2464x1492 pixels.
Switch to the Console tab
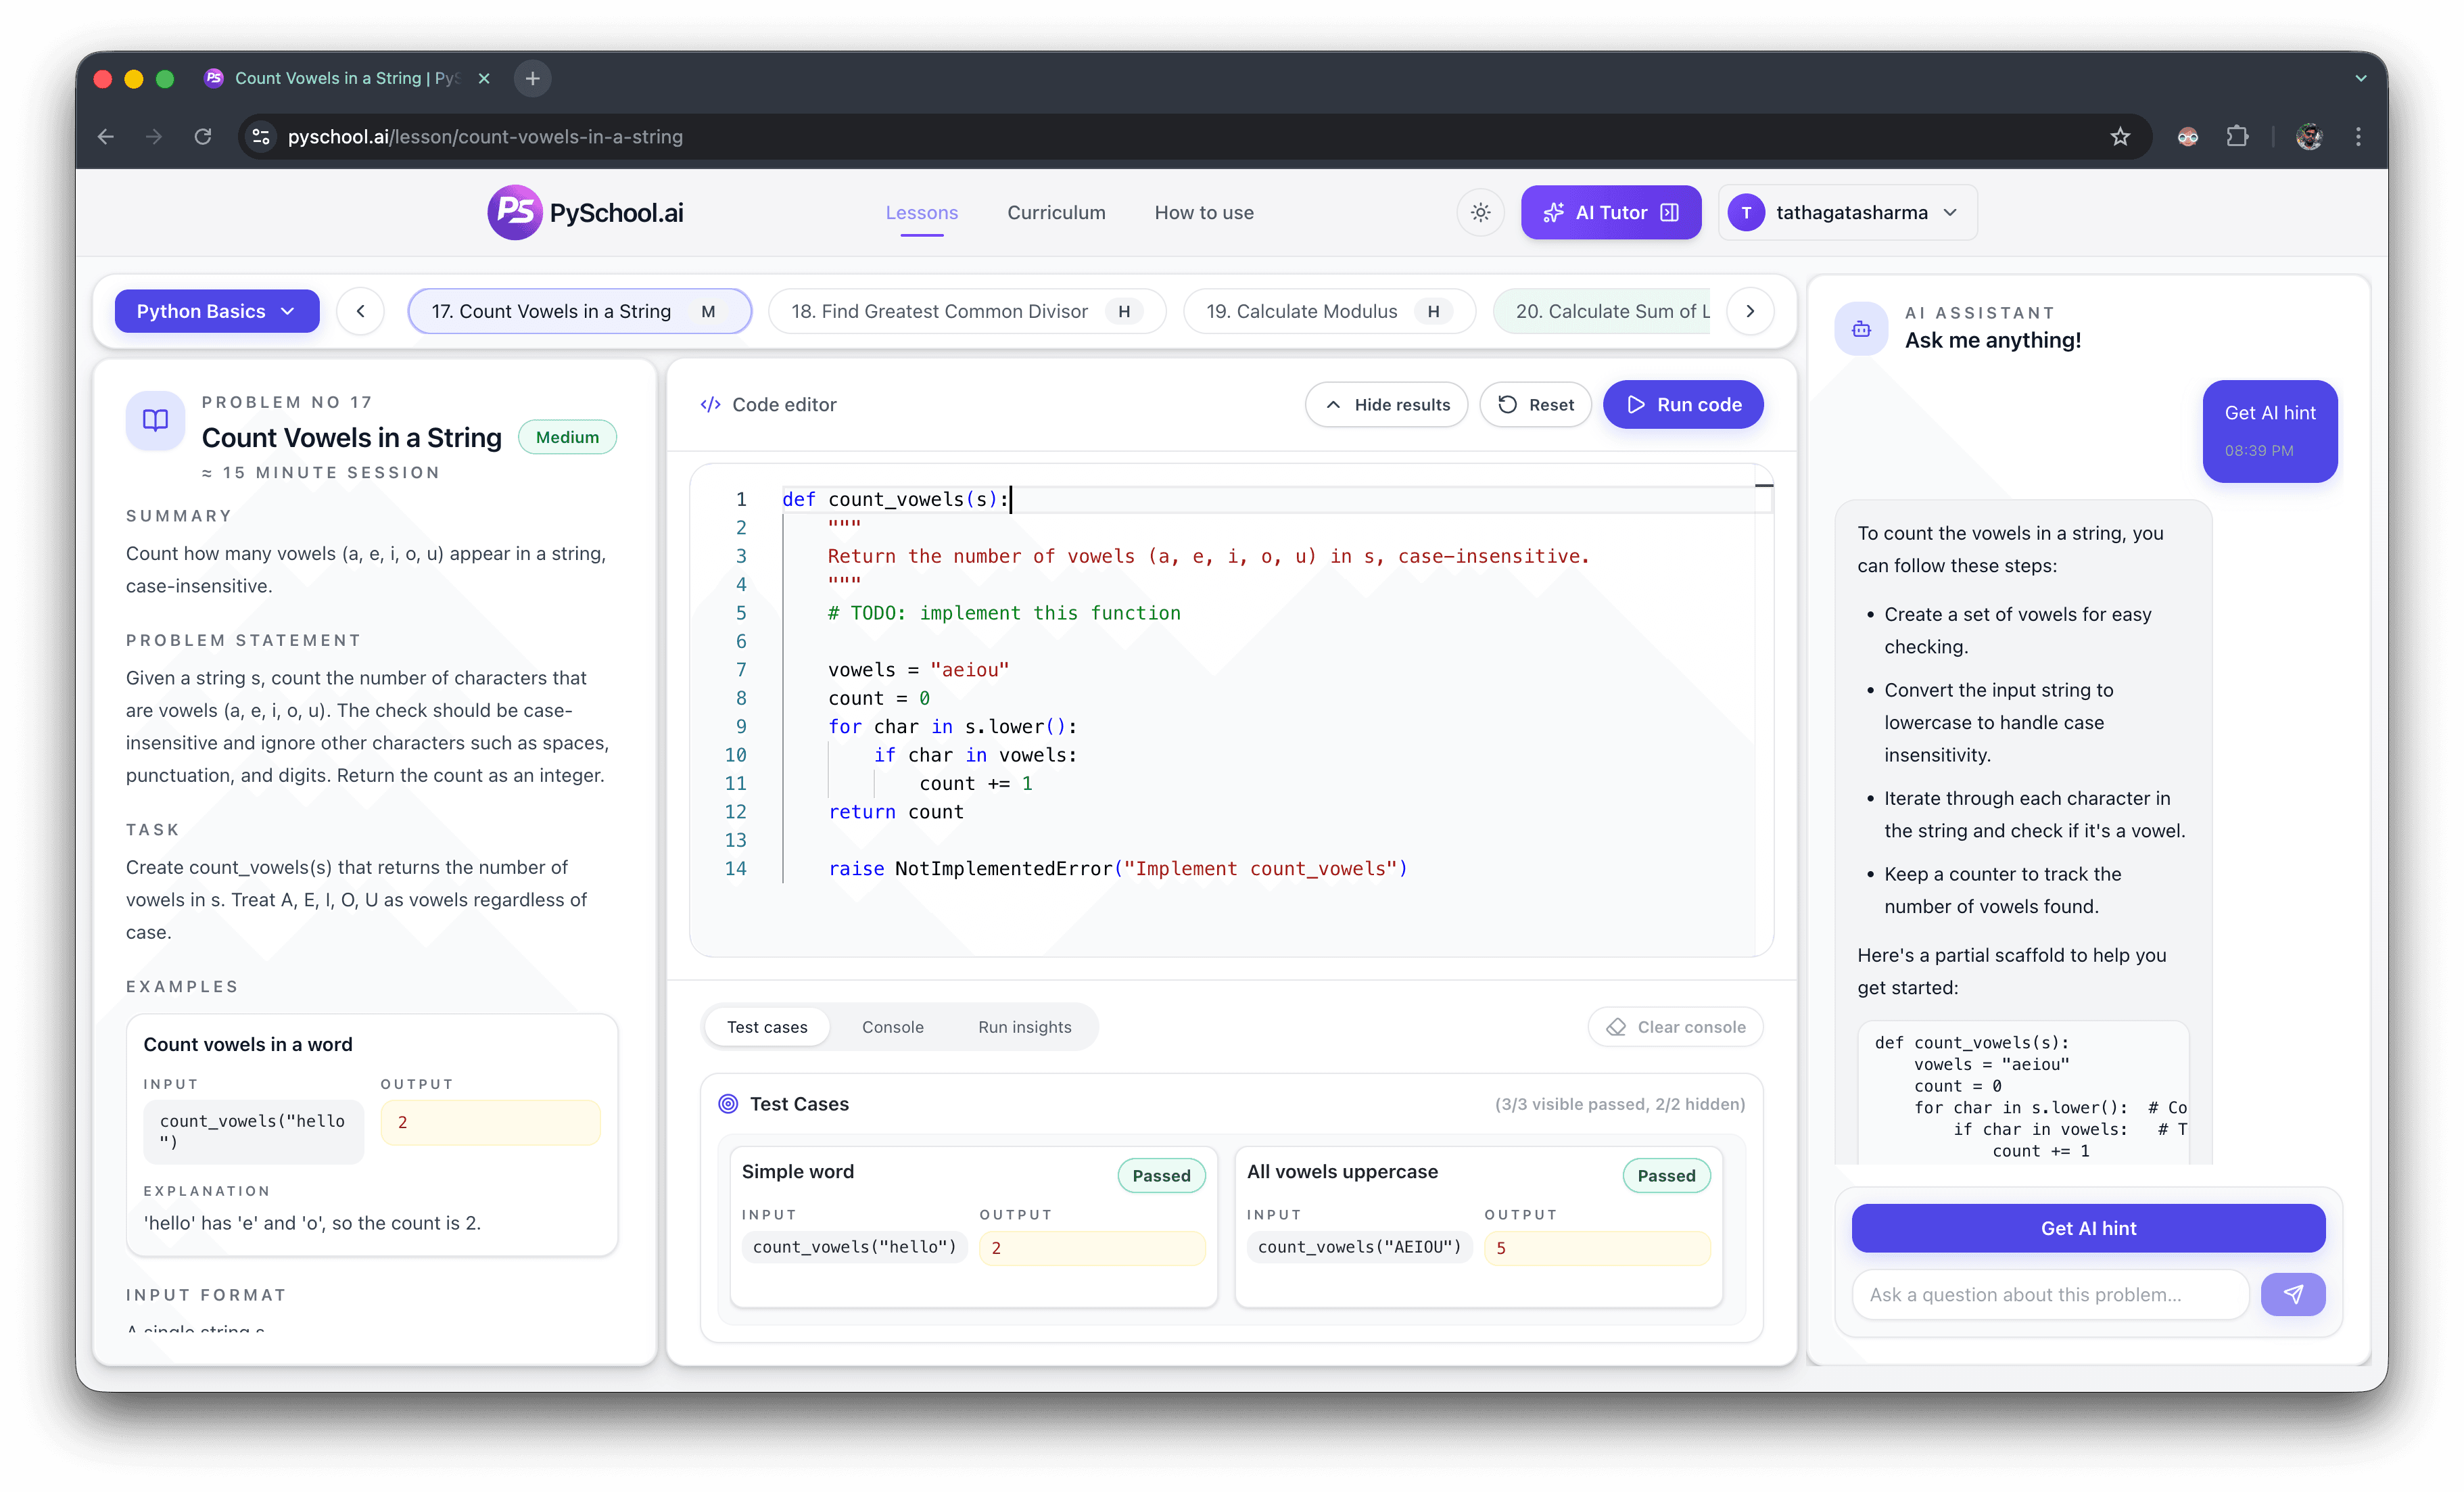tap(892, 1026)
